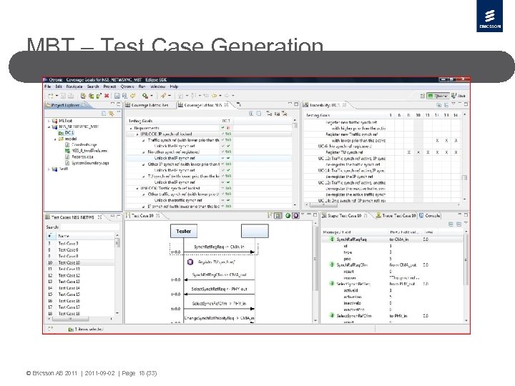Screen dimensions: 515x386
Task: Select the Project Explorer tab
Action: pyautogui.click(x=65, y=105)
